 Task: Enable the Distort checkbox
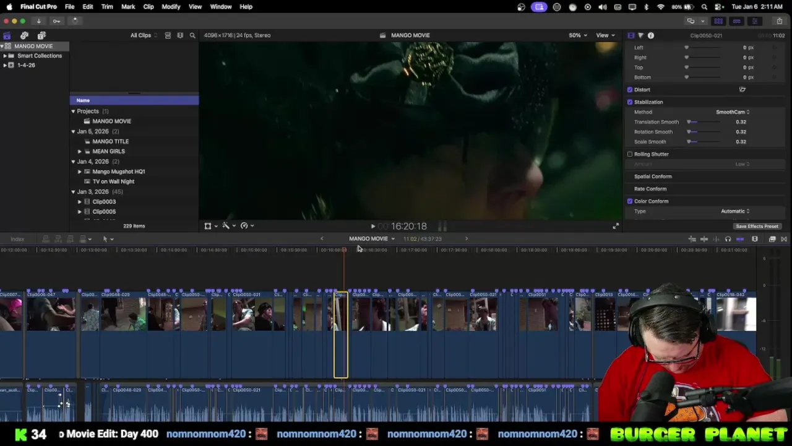coord(630,90)
